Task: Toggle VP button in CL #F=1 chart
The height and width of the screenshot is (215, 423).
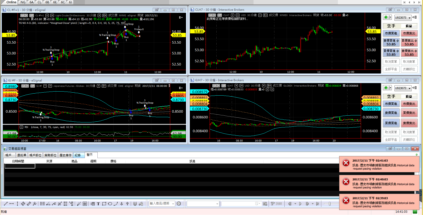Action: click(x=32, y=15)
